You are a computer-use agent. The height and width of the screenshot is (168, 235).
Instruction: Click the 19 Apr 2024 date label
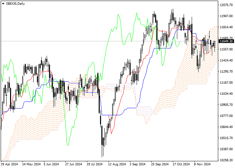point(9,164)
